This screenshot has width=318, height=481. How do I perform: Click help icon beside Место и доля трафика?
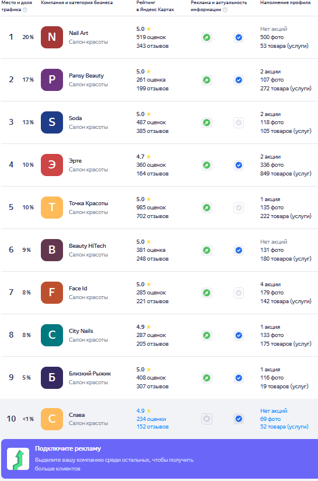pos(25,10)
